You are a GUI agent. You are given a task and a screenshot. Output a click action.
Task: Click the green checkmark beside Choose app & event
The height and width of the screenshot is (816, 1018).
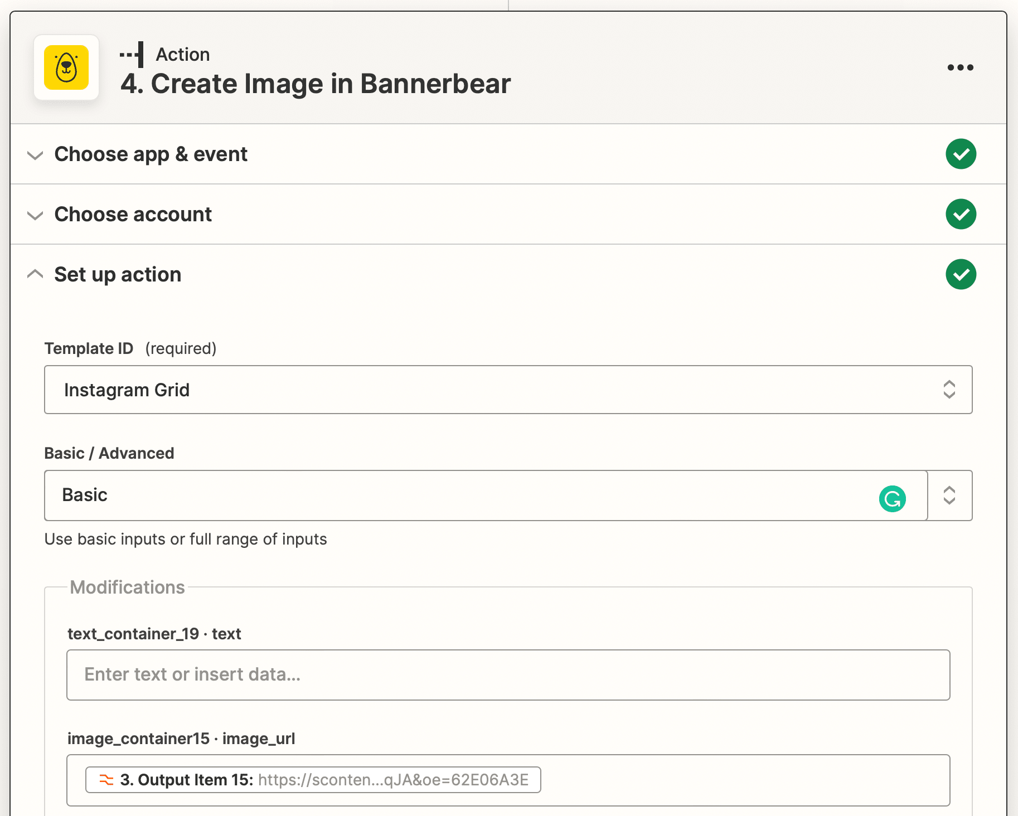click(x=961, y=154)
